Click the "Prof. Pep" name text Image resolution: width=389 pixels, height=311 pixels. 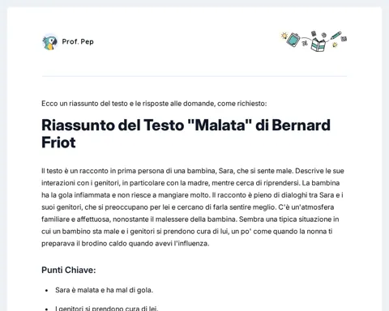tap(78, 41)
